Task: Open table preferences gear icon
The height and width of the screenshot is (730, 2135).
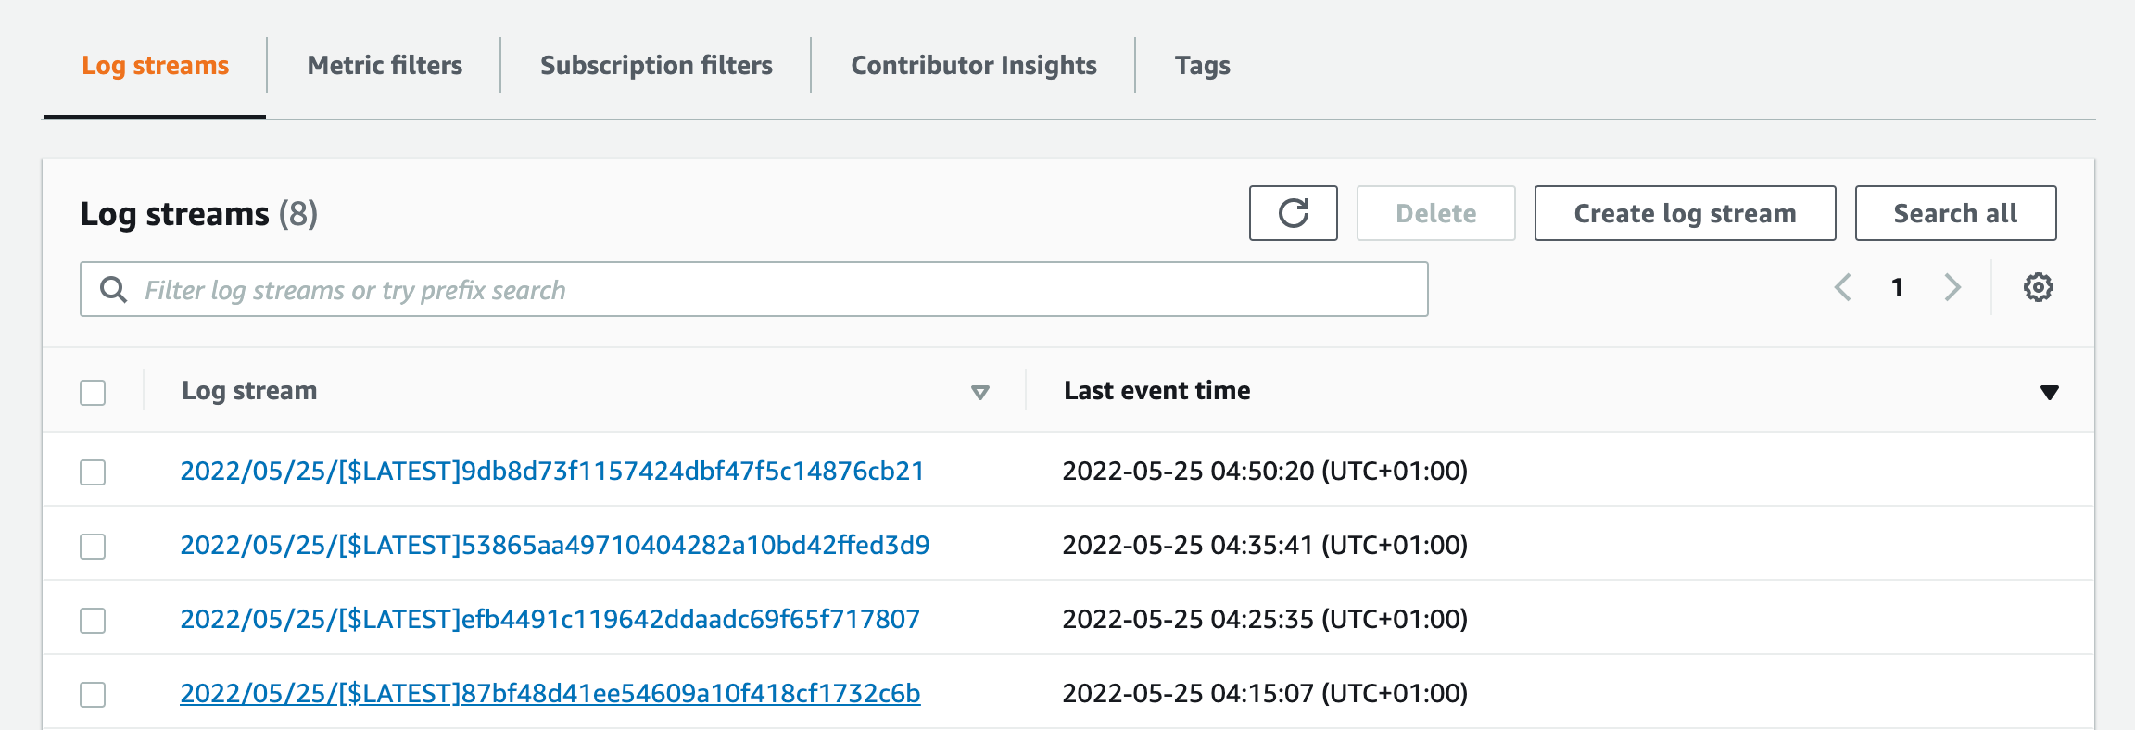Action: [x=2038, y=288]
